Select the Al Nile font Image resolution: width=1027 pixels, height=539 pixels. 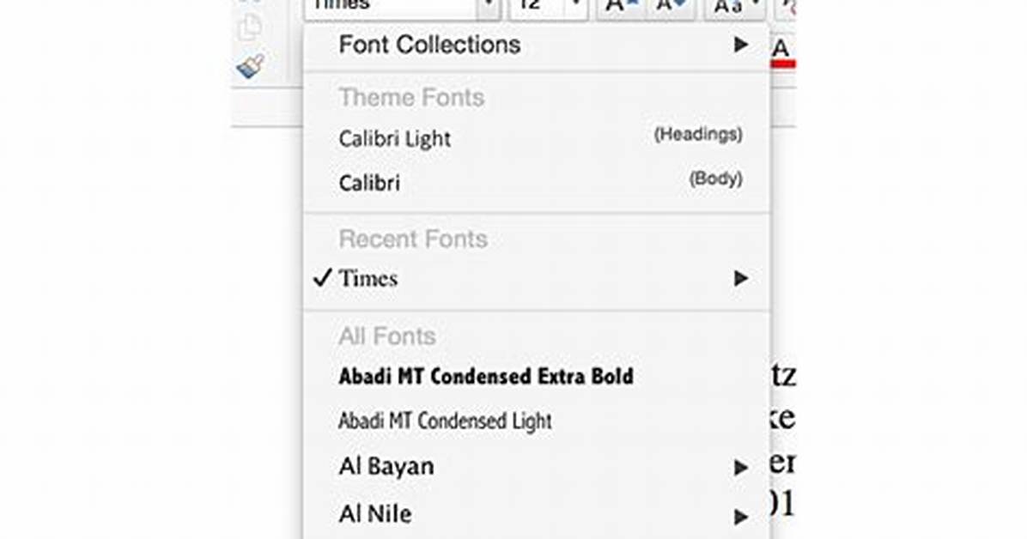[537, 515]
